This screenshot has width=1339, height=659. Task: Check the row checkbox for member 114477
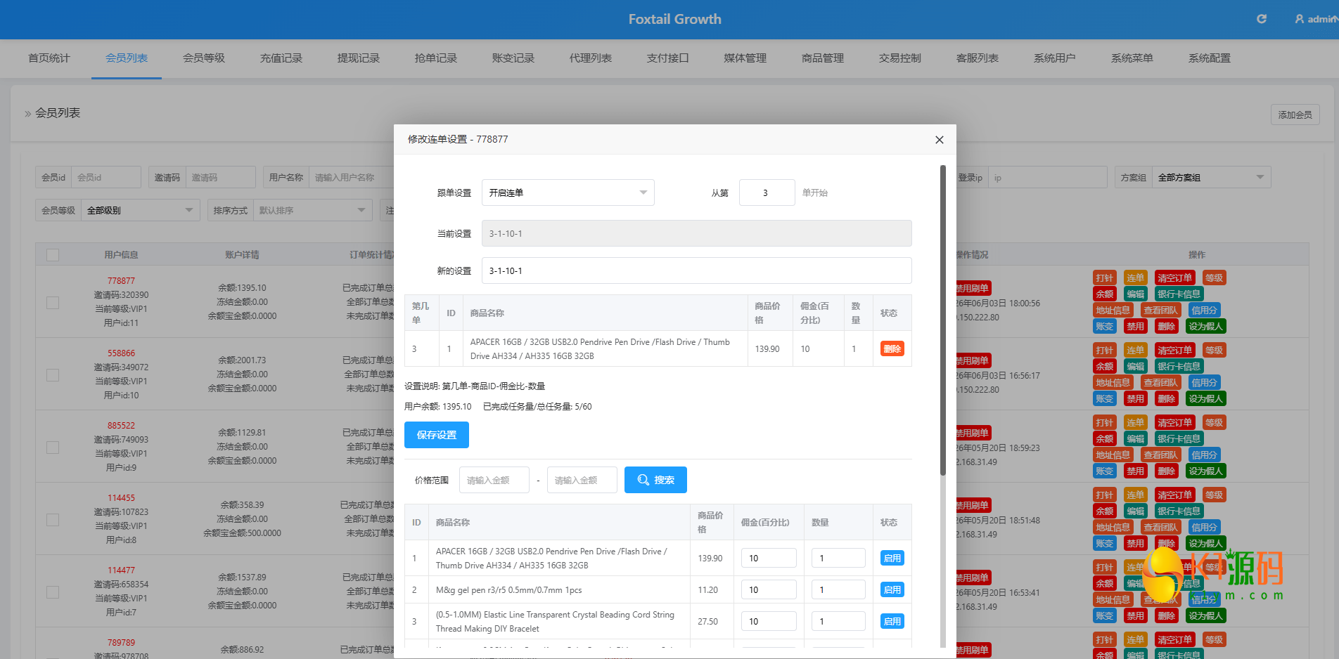tap(53, 592)
